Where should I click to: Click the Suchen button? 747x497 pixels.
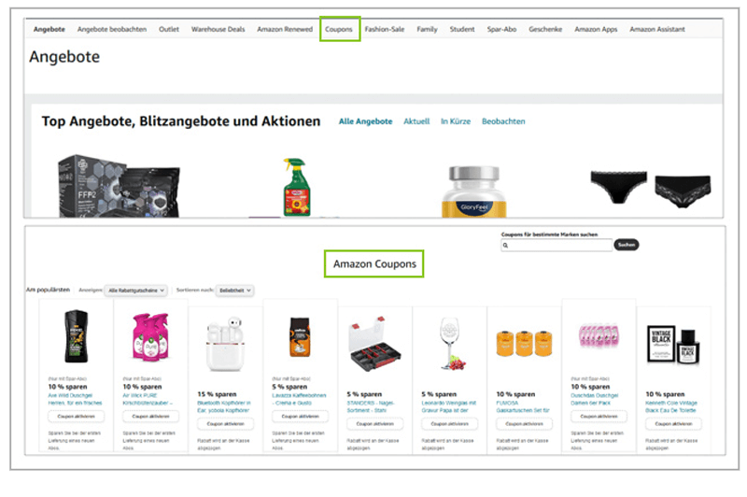(627, 245)
